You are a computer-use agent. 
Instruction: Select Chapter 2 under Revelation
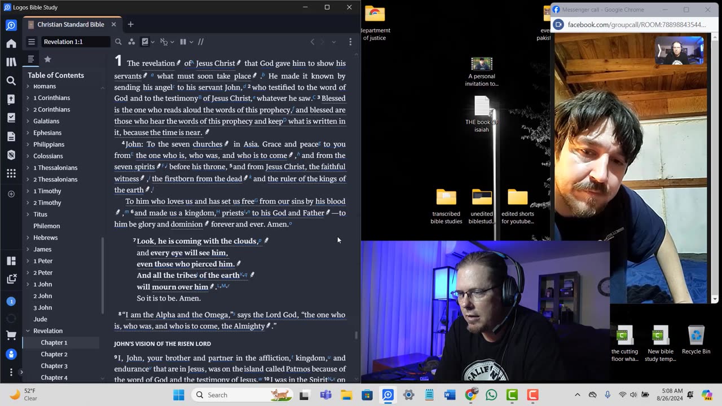[x=54, y=354]
